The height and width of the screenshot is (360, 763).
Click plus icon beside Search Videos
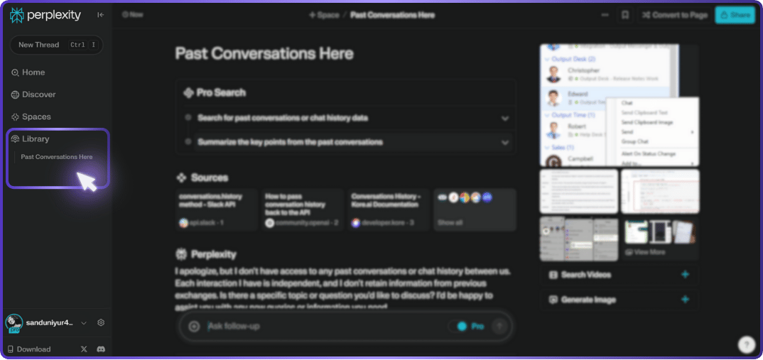coord(685,275)
